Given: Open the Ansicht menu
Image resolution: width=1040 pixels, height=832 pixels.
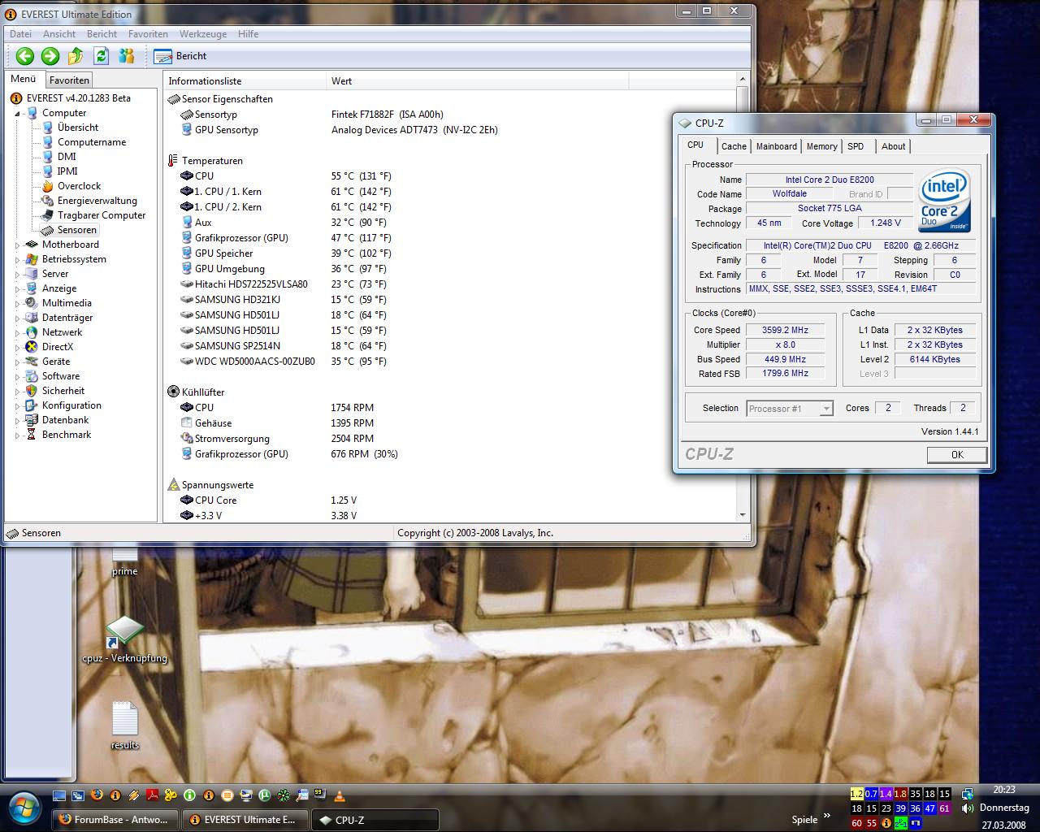Looking at the screenshot, I should 59,34.
